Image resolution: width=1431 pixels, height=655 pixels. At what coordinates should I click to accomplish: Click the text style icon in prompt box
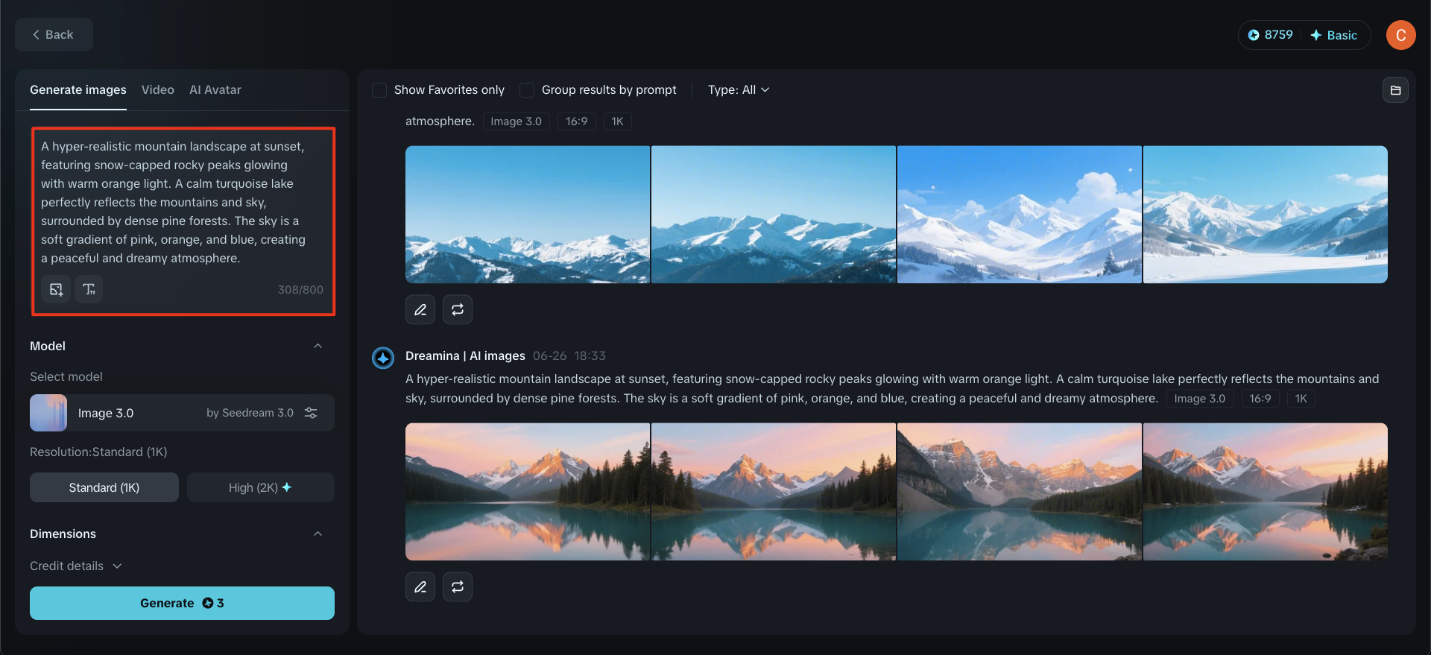tap(89, 289)
